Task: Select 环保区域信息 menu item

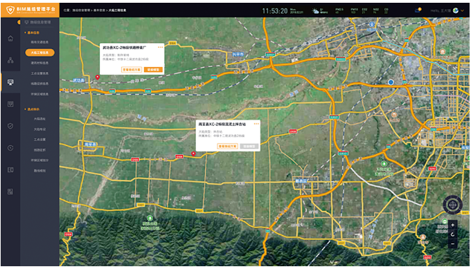Action: coord(39,94)
